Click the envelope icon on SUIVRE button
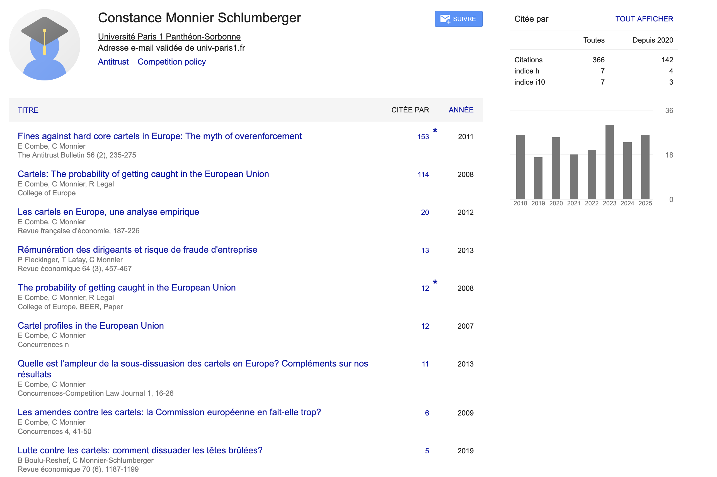Viewport: 717px width, 477px height. tap(445, 19)
